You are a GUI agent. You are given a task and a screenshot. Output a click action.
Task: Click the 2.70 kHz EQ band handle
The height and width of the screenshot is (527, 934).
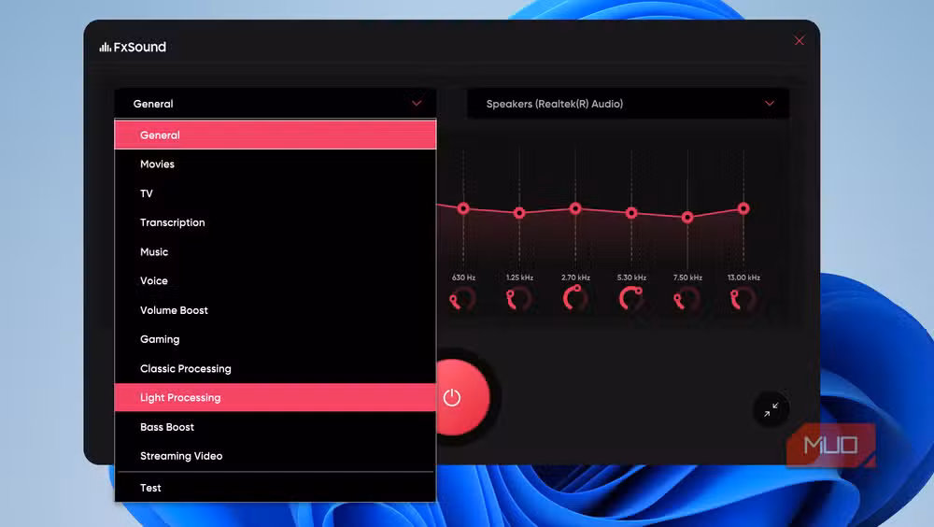[x=575, y=208]
